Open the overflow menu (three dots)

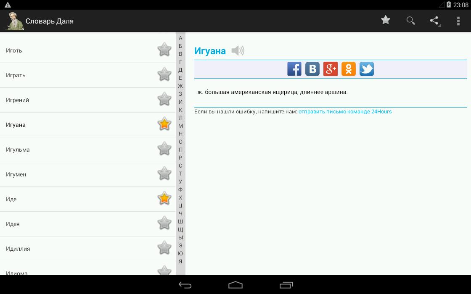coord(458,21)
